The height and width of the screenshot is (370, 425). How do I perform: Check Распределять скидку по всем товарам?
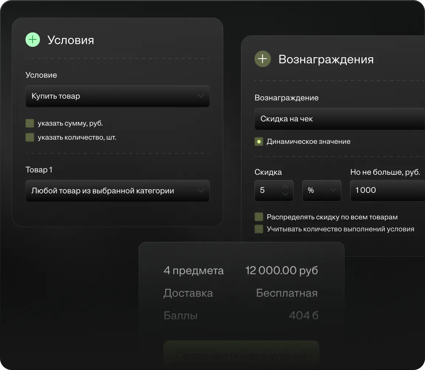click(259, 217)
